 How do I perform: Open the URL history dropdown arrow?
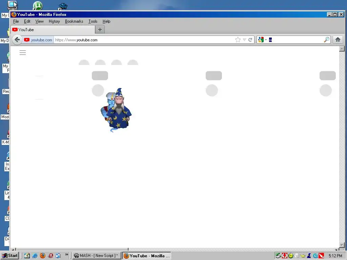coord(244,40)
